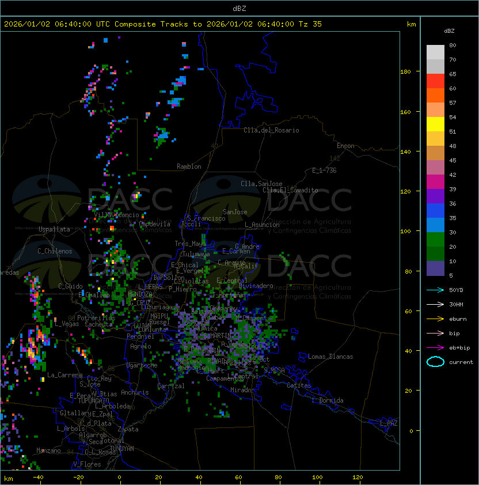The height and width of the screenshot is (485, 479).
Task: Pick the red 60-65 dBZ swatch
Action: [435, 81]
